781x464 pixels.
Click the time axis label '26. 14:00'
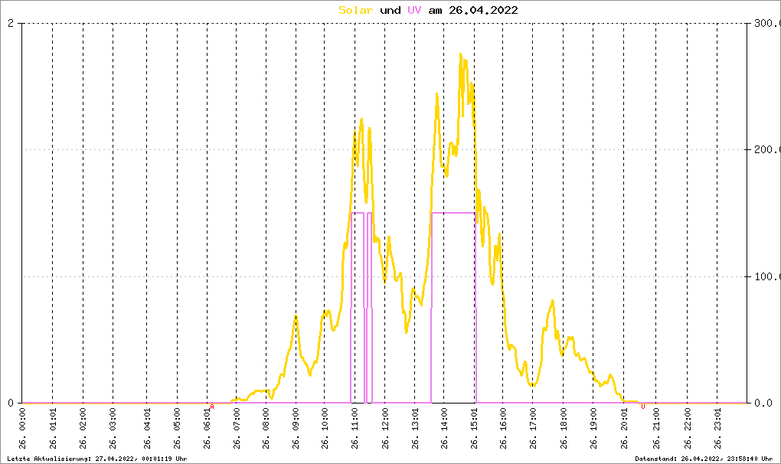point(444,429)
